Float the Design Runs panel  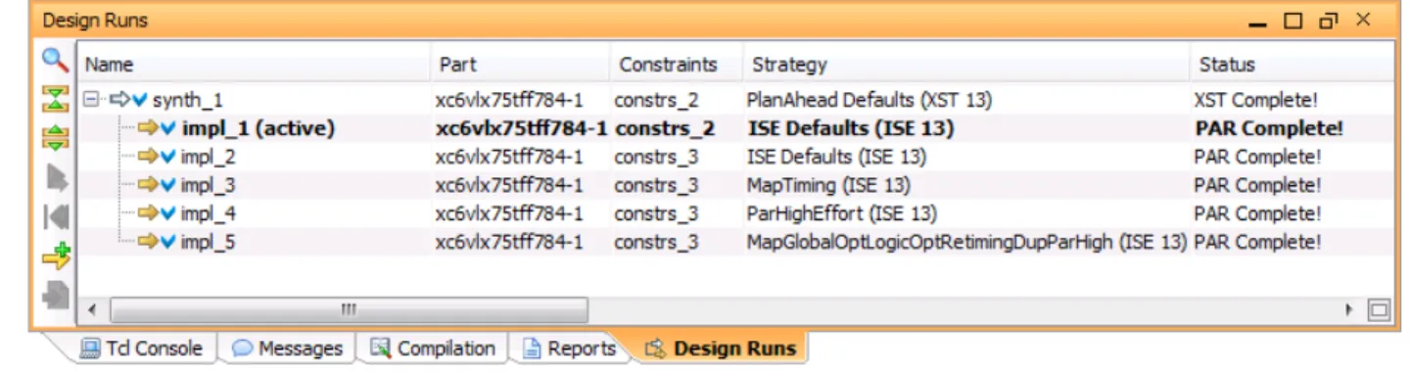point(1329,21)
